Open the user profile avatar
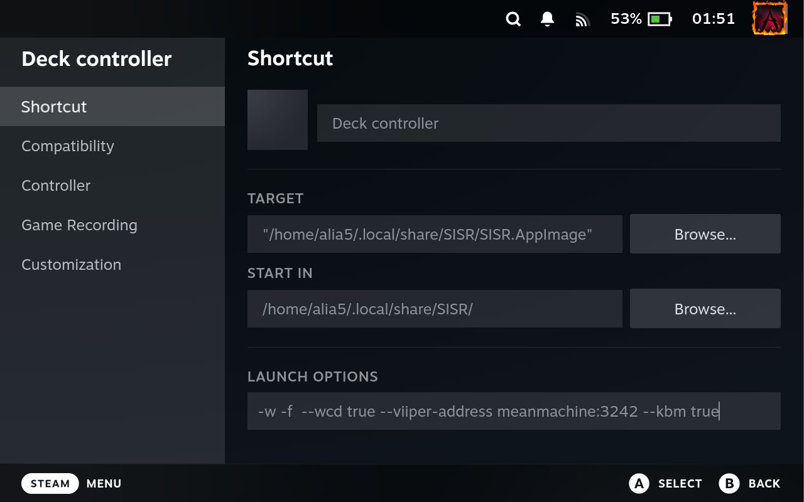This screenshot has height=502, width=804. [x=769, y=19]
